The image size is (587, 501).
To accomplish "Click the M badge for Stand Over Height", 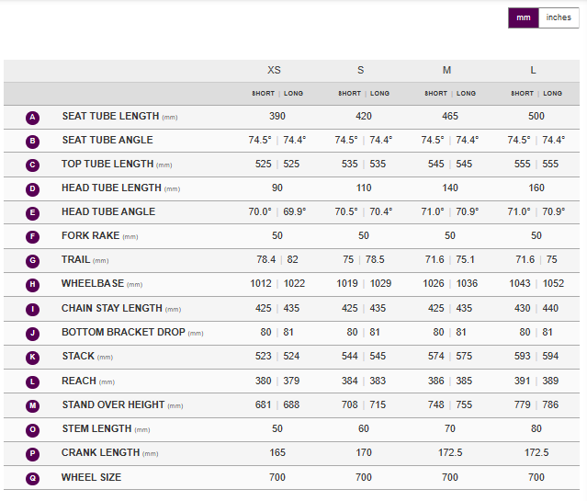I will (33, 405).
